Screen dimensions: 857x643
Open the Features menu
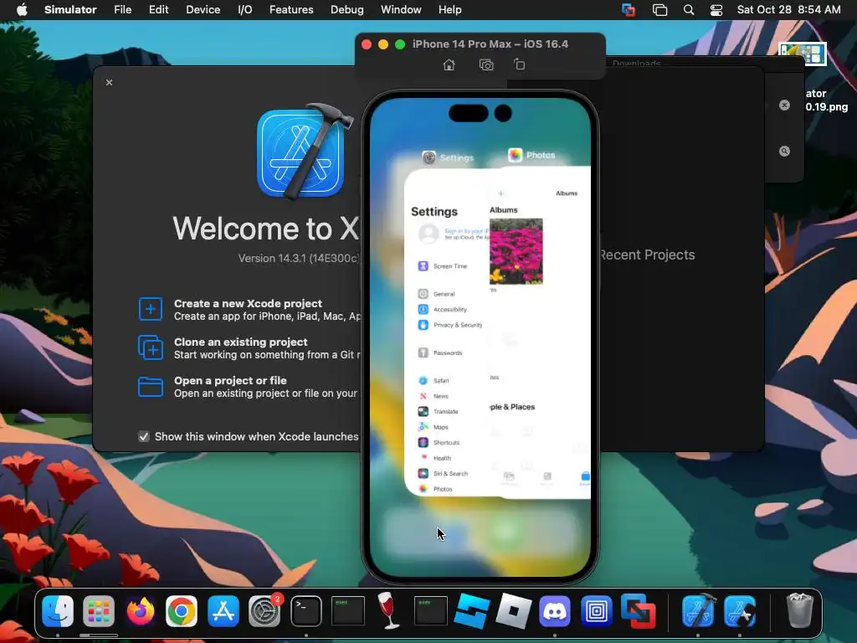point(291,10)
